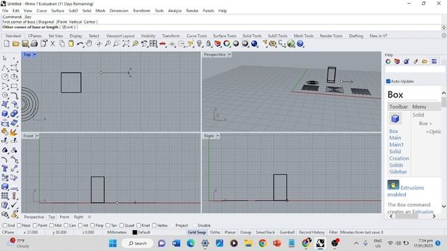Click the checkmark Check objects icon

click(x=14, y=205)
